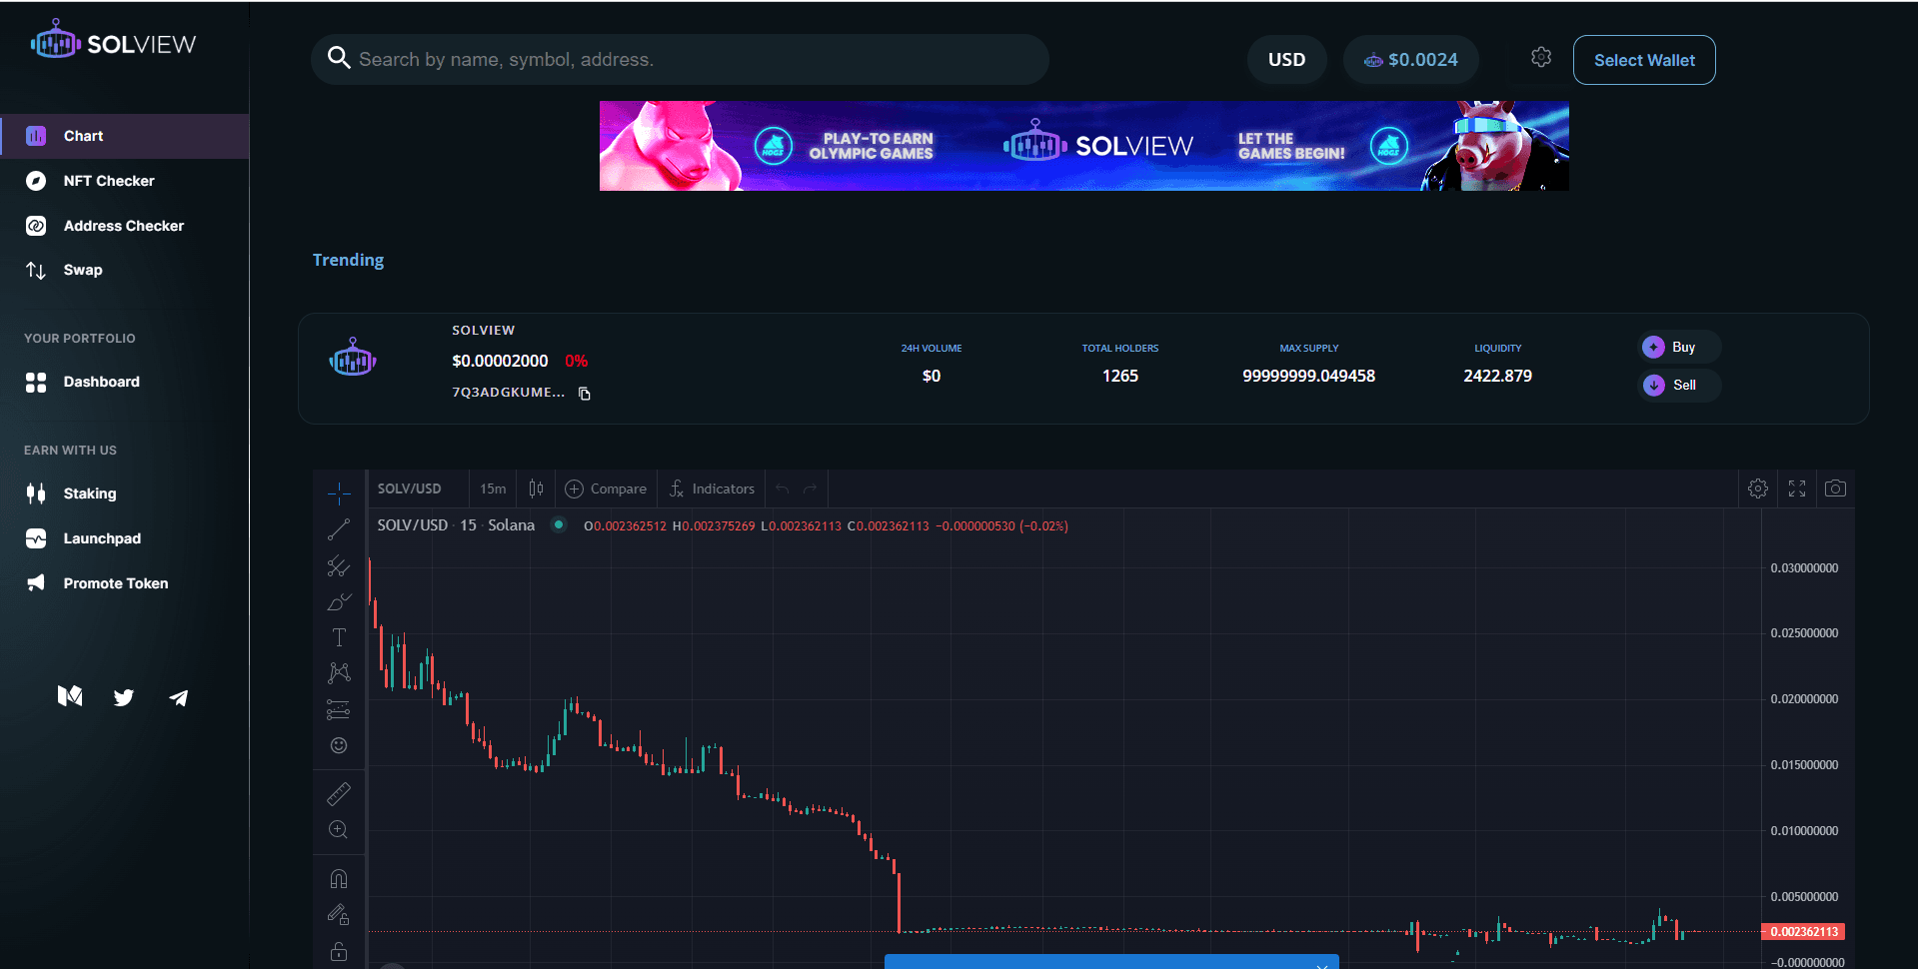The image size is (1918, 969).
Task: Click the zoom in chart tool
Action: pos(339,830)
